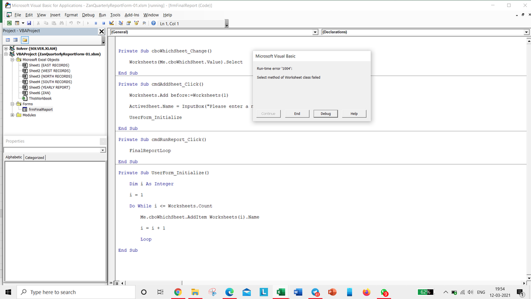
Task: Open the View menu
Action: tap(41, 15)
